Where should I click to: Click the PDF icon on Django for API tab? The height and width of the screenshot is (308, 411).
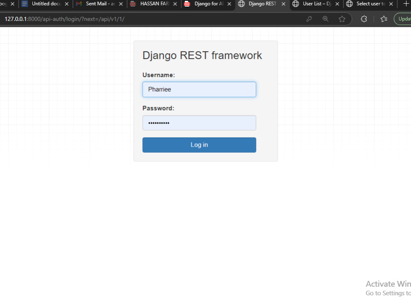pyautogui.click(x=187, y=4)
